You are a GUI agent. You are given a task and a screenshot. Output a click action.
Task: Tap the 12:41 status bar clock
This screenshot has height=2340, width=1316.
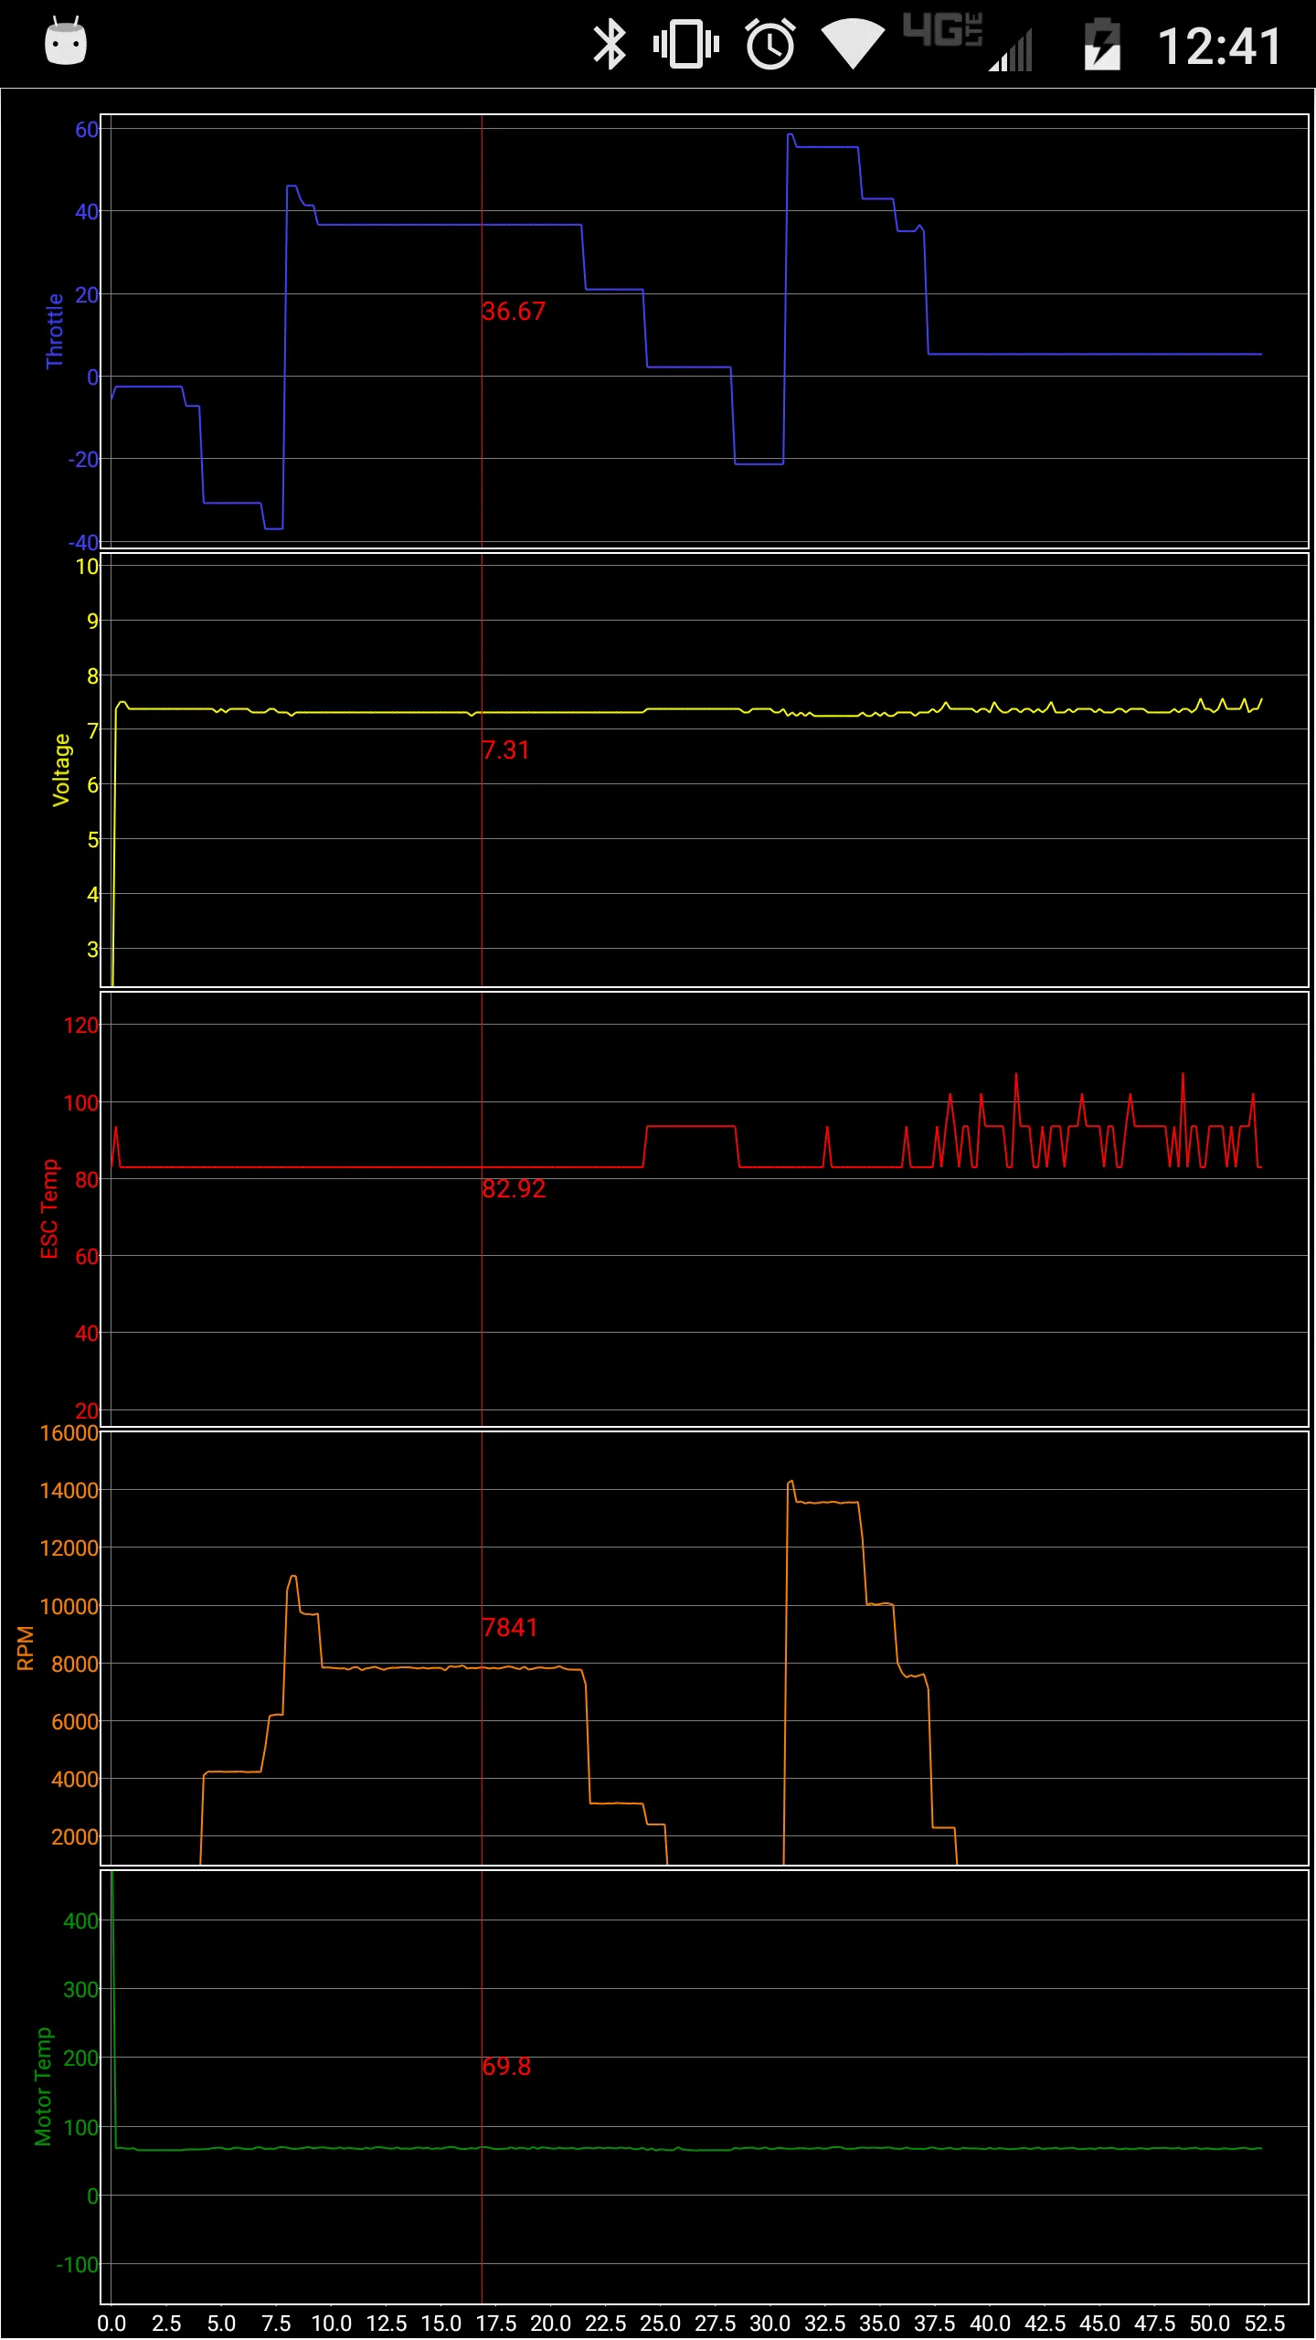pos(1220,46)
